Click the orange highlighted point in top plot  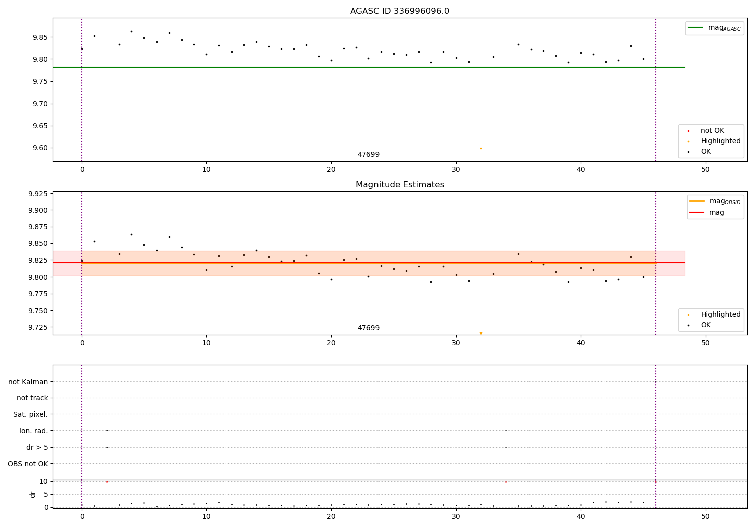pos(481,148)
